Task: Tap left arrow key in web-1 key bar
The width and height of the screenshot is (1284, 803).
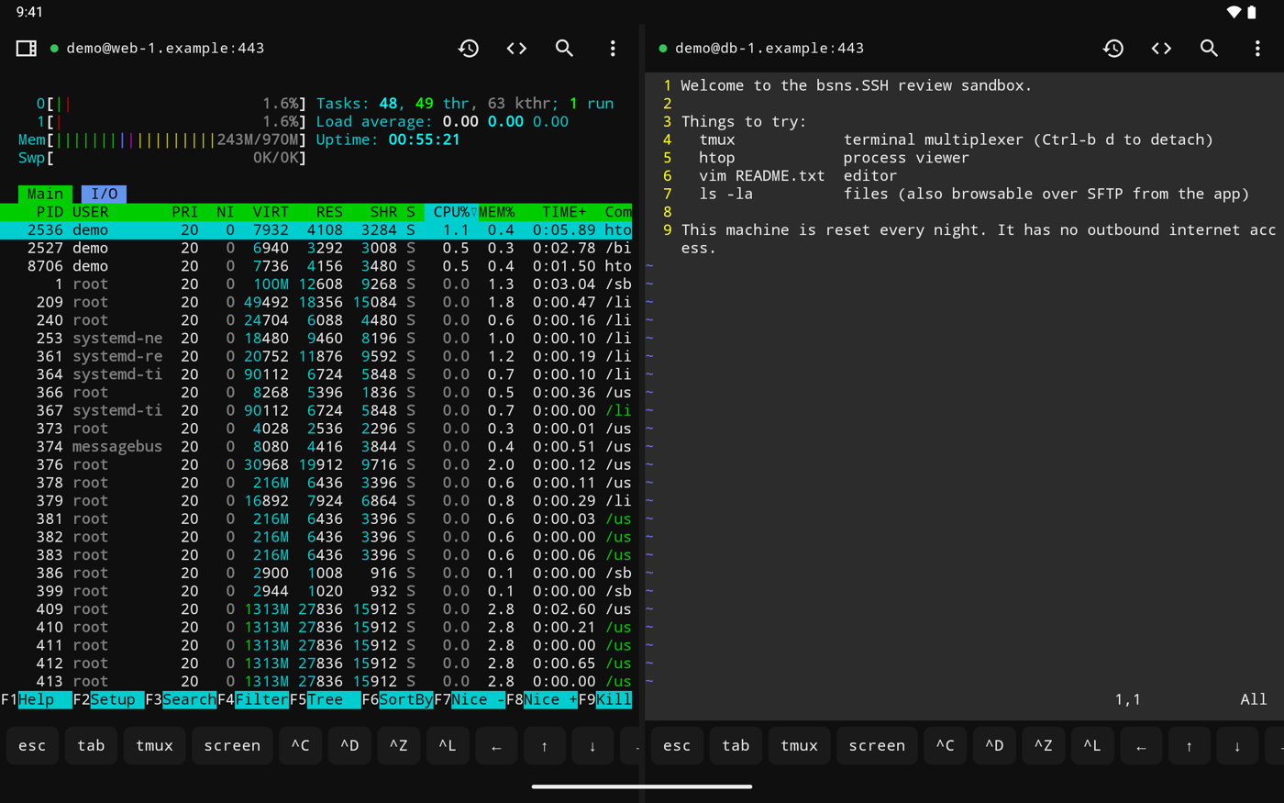Action: (496, 745)
